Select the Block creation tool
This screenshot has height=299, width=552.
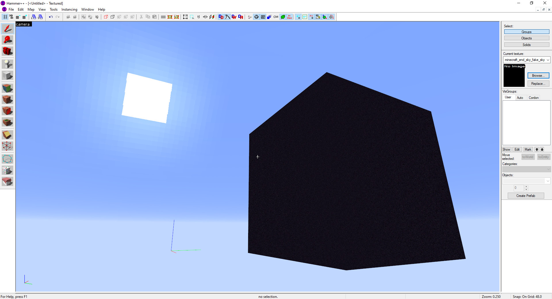click(7, 75)
